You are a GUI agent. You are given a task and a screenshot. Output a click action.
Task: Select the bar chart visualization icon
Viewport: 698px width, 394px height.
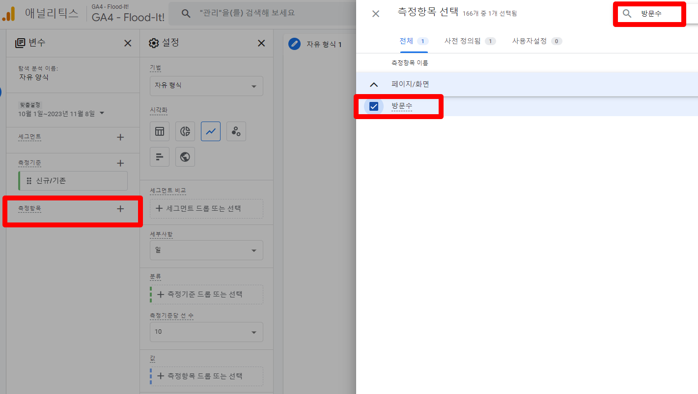160,157
